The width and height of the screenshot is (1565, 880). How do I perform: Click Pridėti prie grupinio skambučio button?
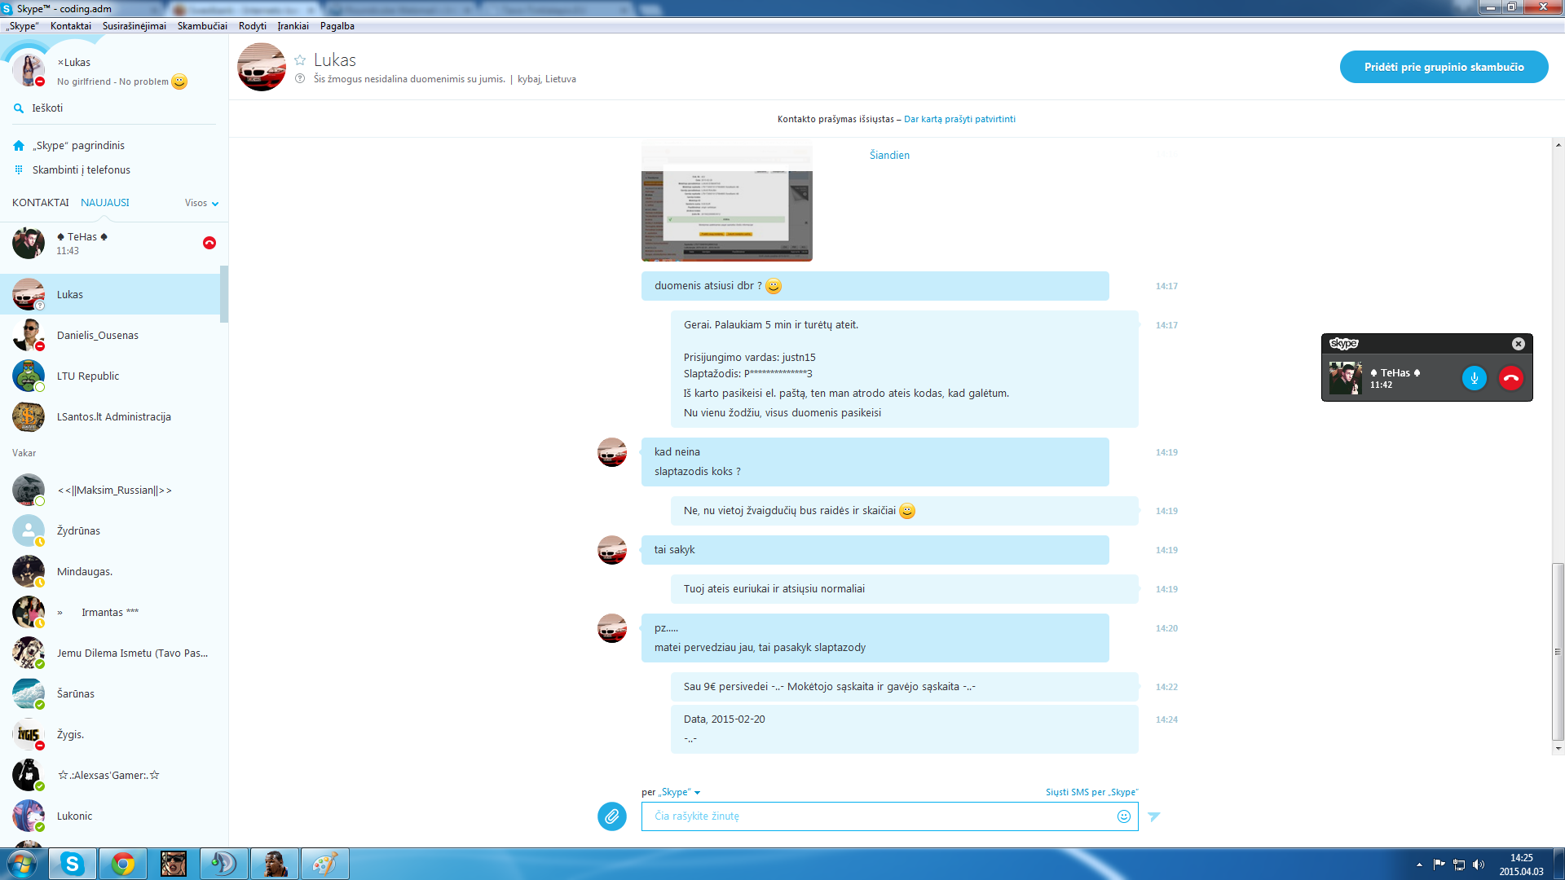pos(1444,67)
